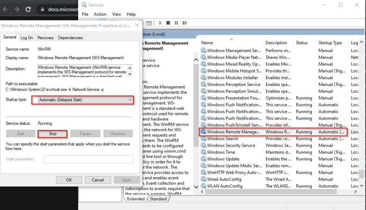Click the gear icon beside Windows Search service
Screen dimensions: 366x210
click(x=203, y=139)
